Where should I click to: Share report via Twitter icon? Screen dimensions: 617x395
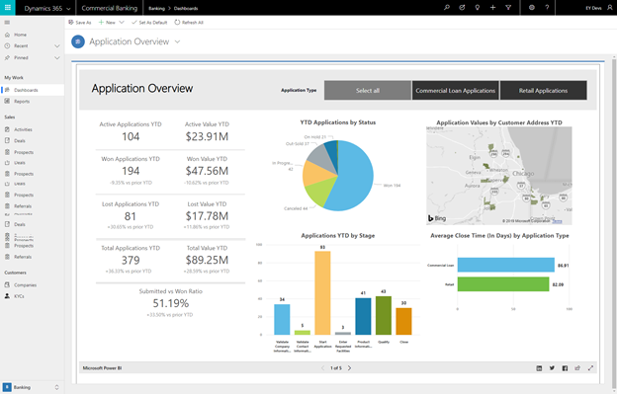coord(551,367)
